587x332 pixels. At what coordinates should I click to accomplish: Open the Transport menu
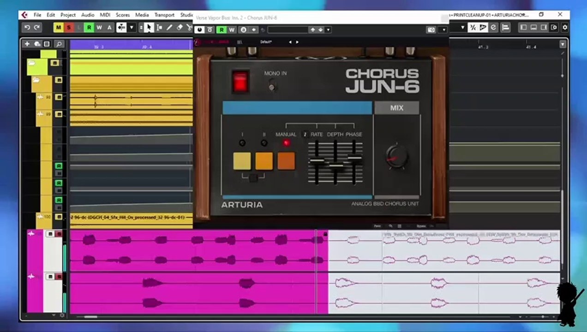164,15
